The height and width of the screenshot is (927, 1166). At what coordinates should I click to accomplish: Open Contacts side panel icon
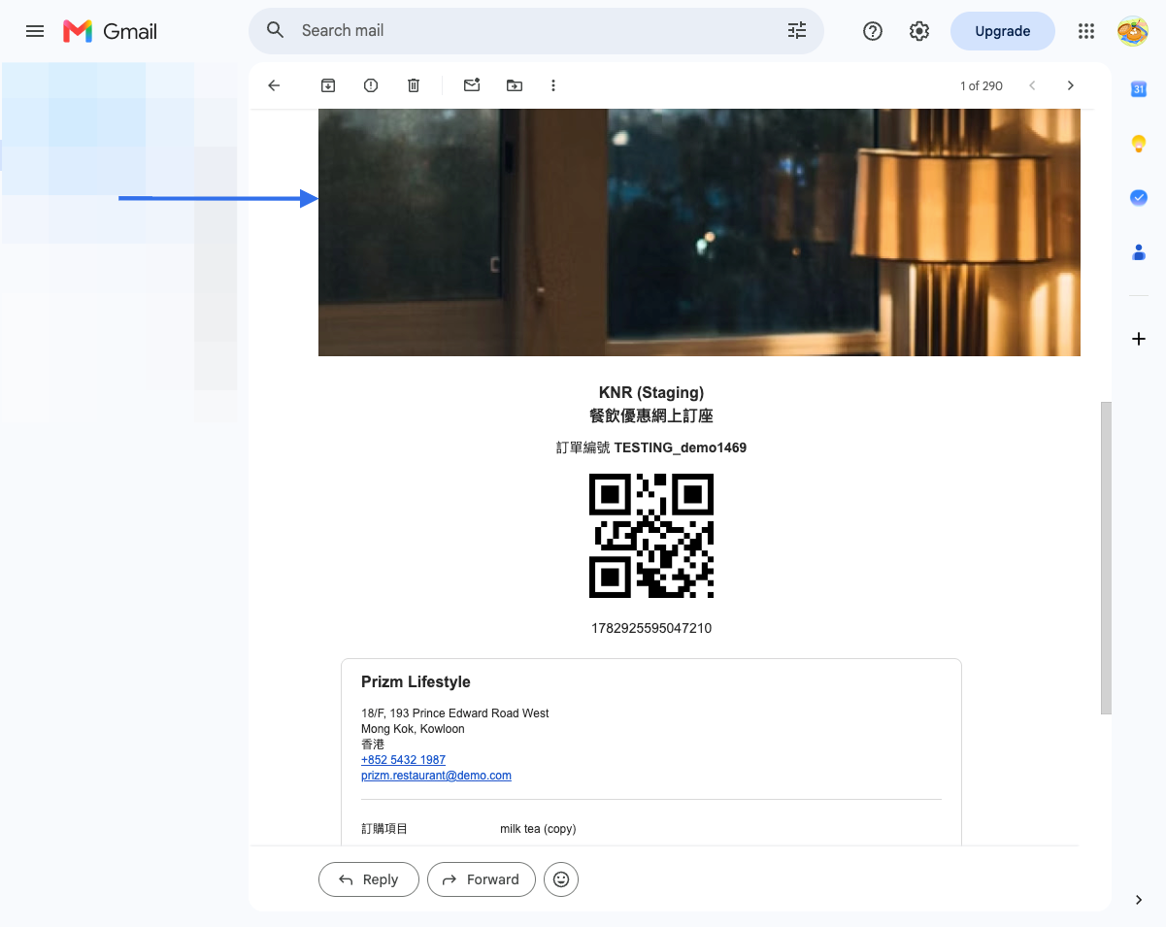[x=1139, y=251]
